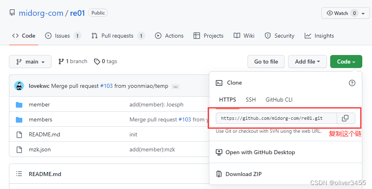Click the Watch button

coord(346,13)
